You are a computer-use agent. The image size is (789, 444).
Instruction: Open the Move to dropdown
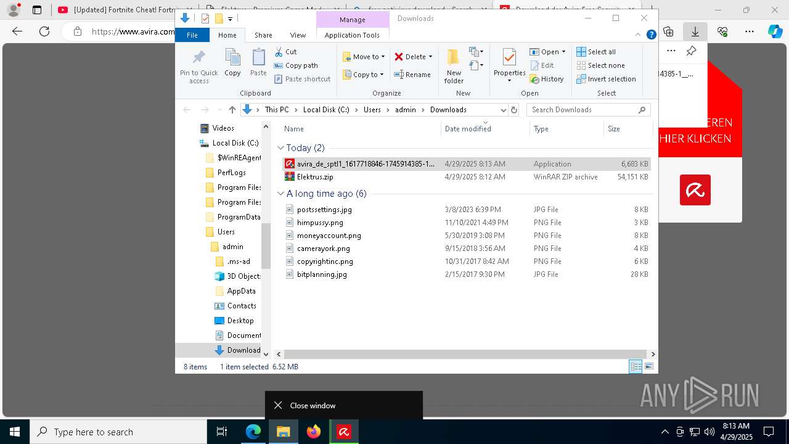tap(364, 57)
